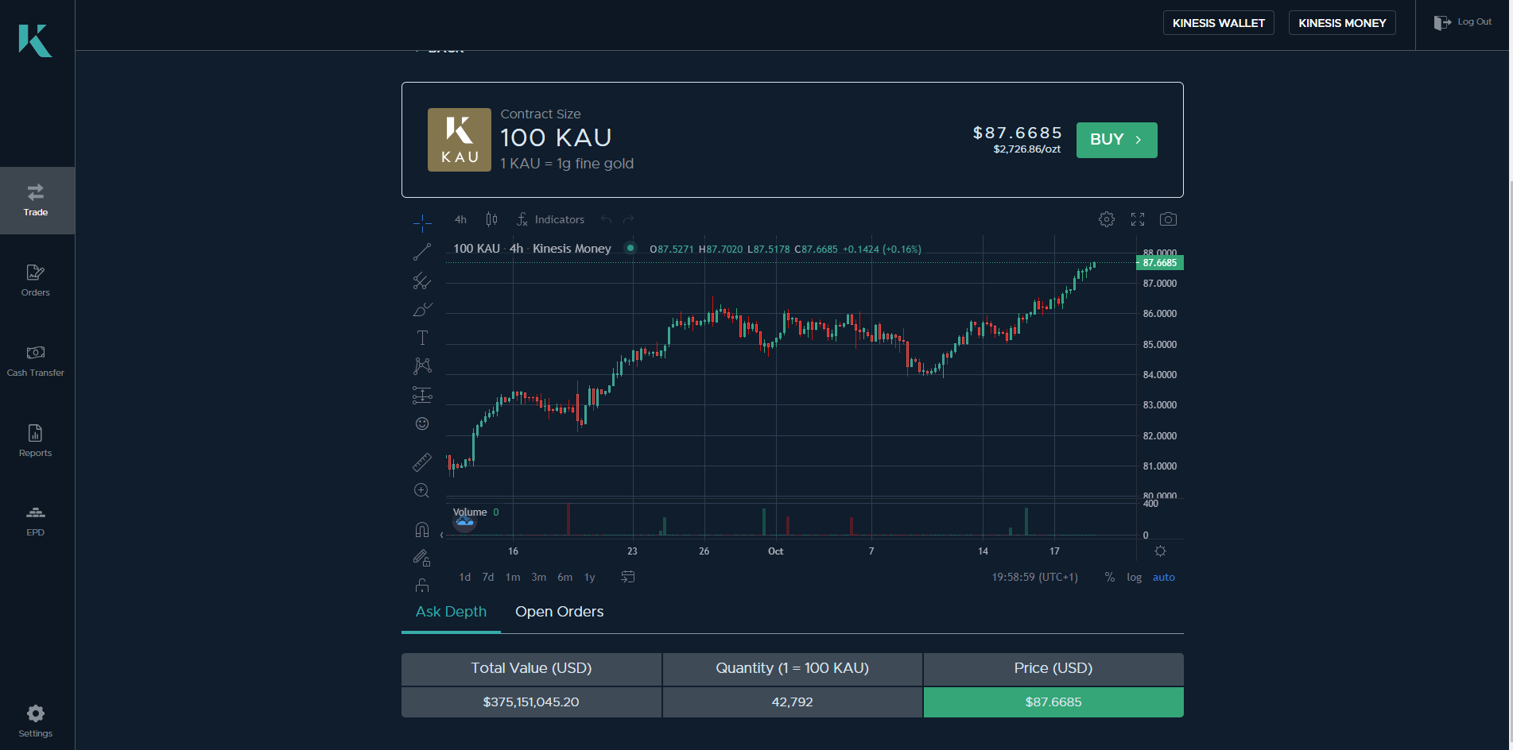This screenshot has height=750, width=1513.
Task: Toggle stay in drawing mode
Action: tap(422, 558)
